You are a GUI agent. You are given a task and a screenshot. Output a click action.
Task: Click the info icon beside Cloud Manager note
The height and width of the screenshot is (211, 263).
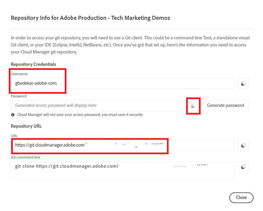click(13, 115)
